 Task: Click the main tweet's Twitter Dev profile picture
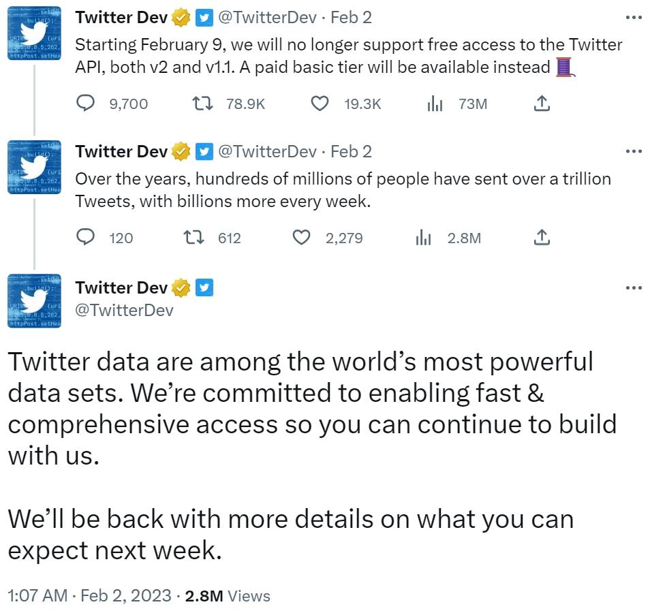(x=34, y=300)
